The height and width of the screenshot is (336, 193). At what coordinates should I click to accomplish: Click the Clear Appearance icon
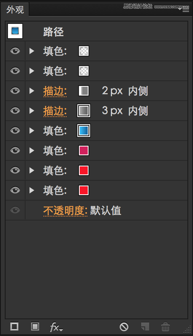tap(124, 327)
